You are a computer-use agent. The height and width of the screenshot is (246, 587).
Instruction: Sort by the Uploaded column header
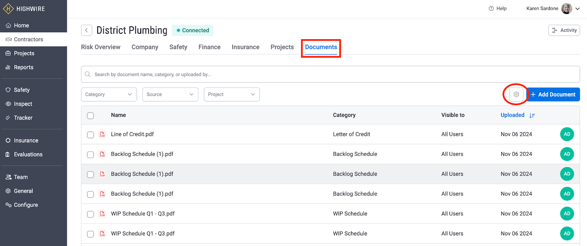click(513, 115)
